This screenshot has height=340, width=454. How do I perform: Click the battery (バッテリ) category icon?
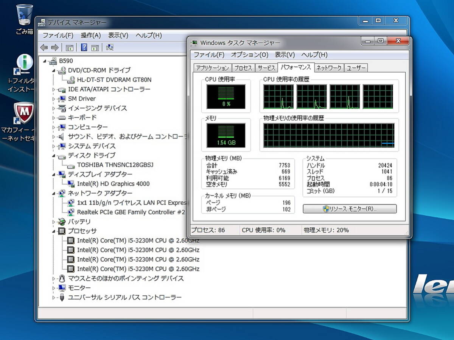point(62,222)
